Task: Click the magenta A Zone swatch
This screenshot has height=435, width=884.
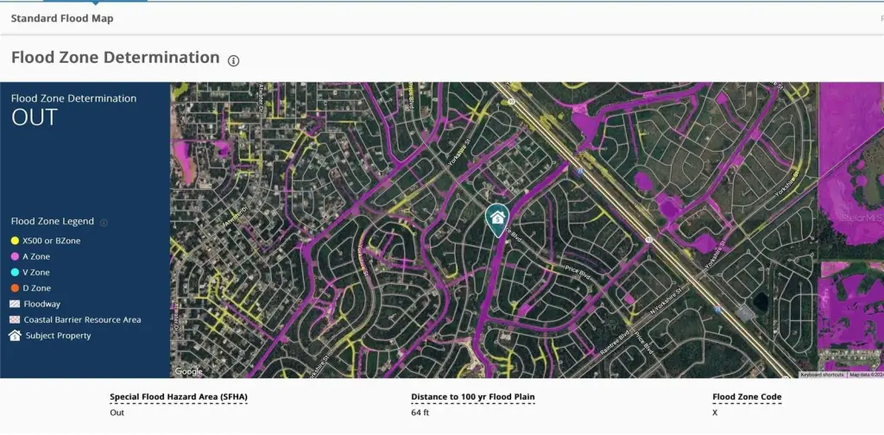Action: pos(15,256)
